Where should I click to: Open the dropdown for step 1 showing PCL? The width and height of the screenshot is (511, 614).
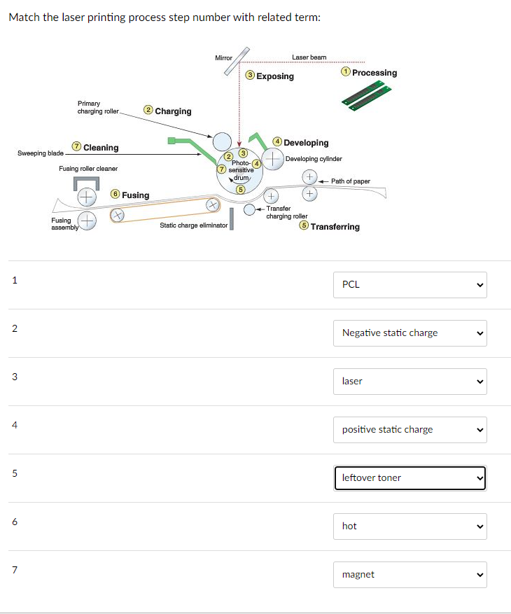click(x=410, y=285)
